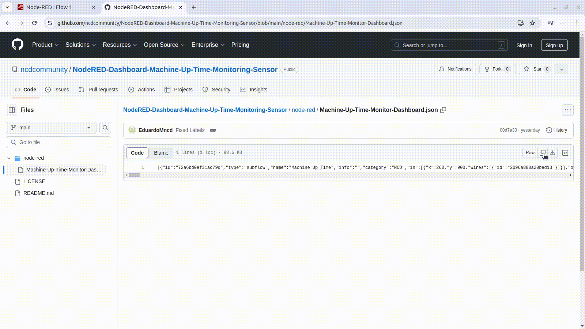This screenshot has height=329, width=585.
Task: Open star lists dropdown arrow
Action: pyautogui.click(x=562, y=69)
